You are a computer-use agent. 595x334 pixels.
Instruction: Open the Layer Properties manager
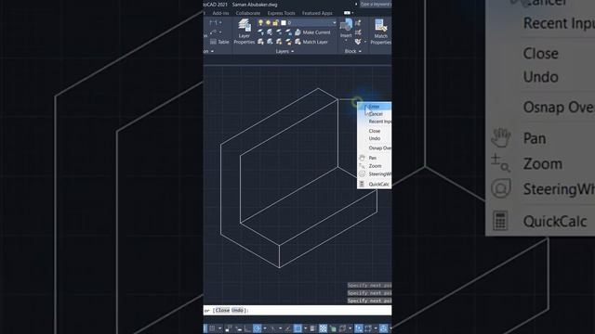coord(244,32)
